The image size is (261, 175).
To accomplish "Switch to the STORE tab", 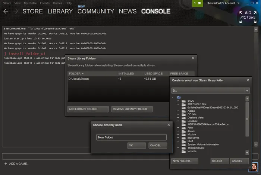I will tap(33, 11).
